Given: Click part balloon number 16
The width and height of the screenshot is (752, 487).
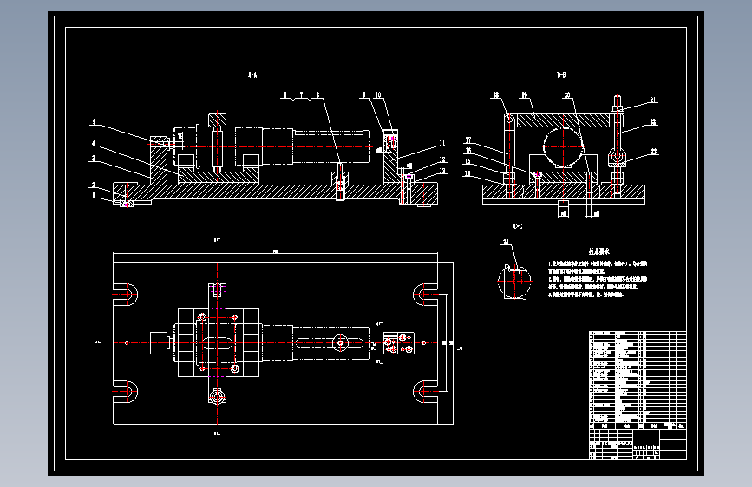Looking at the screenshot, I should click(x=468, y=151).
